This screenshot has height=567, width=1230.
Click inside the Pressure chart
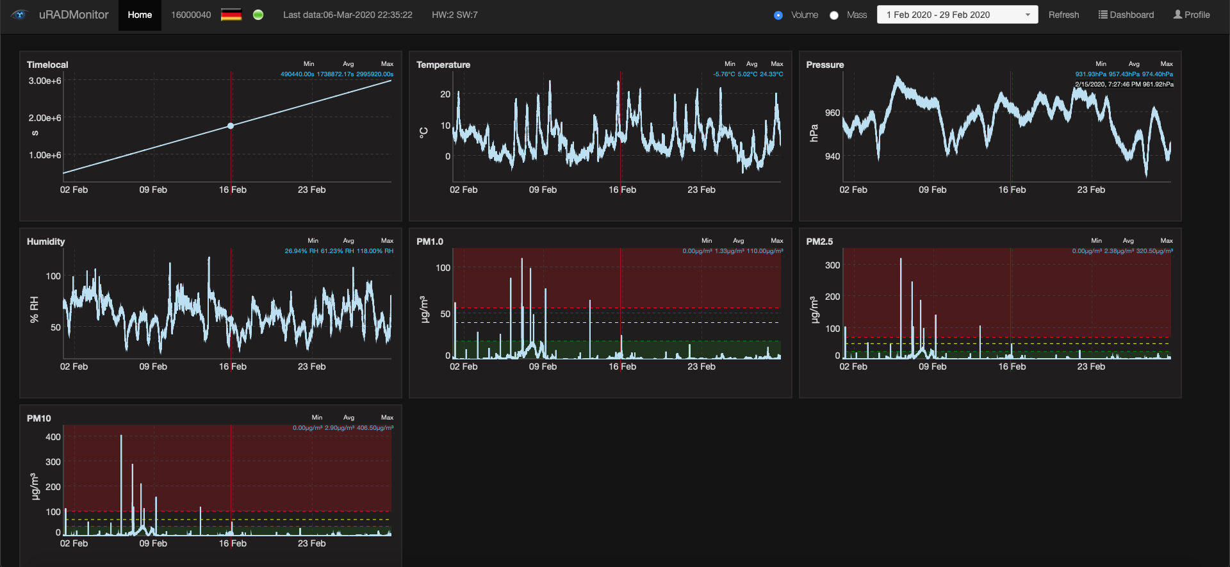[x=1006, y=128]
